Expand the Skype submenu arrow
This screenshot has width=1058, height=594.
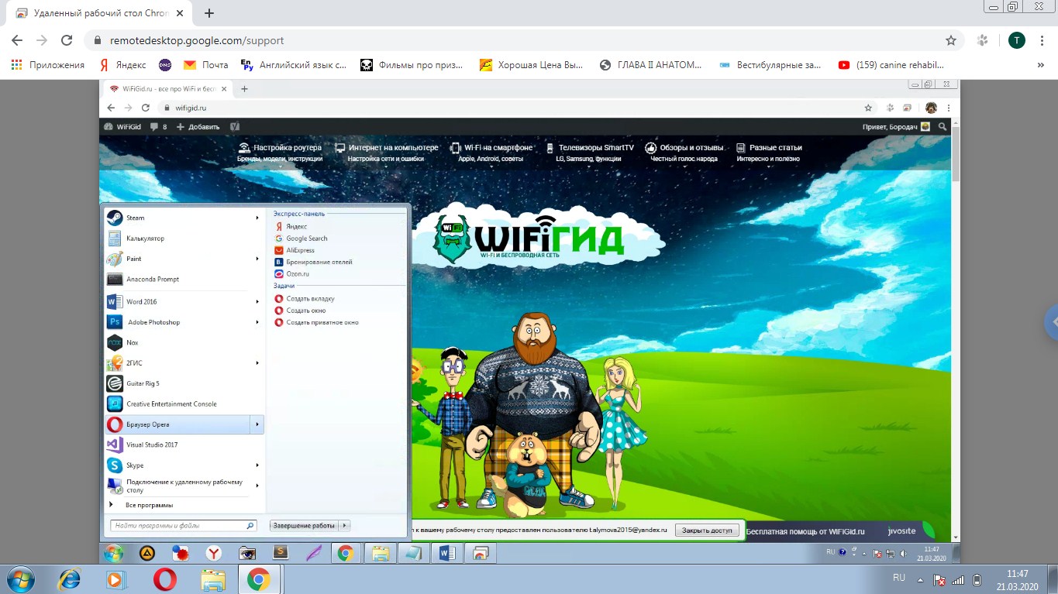257,465
